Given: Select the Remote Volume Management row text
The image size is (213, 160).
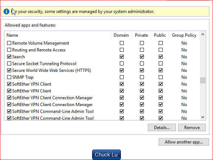Looking at the screenshot, I should tap(41, 43).
